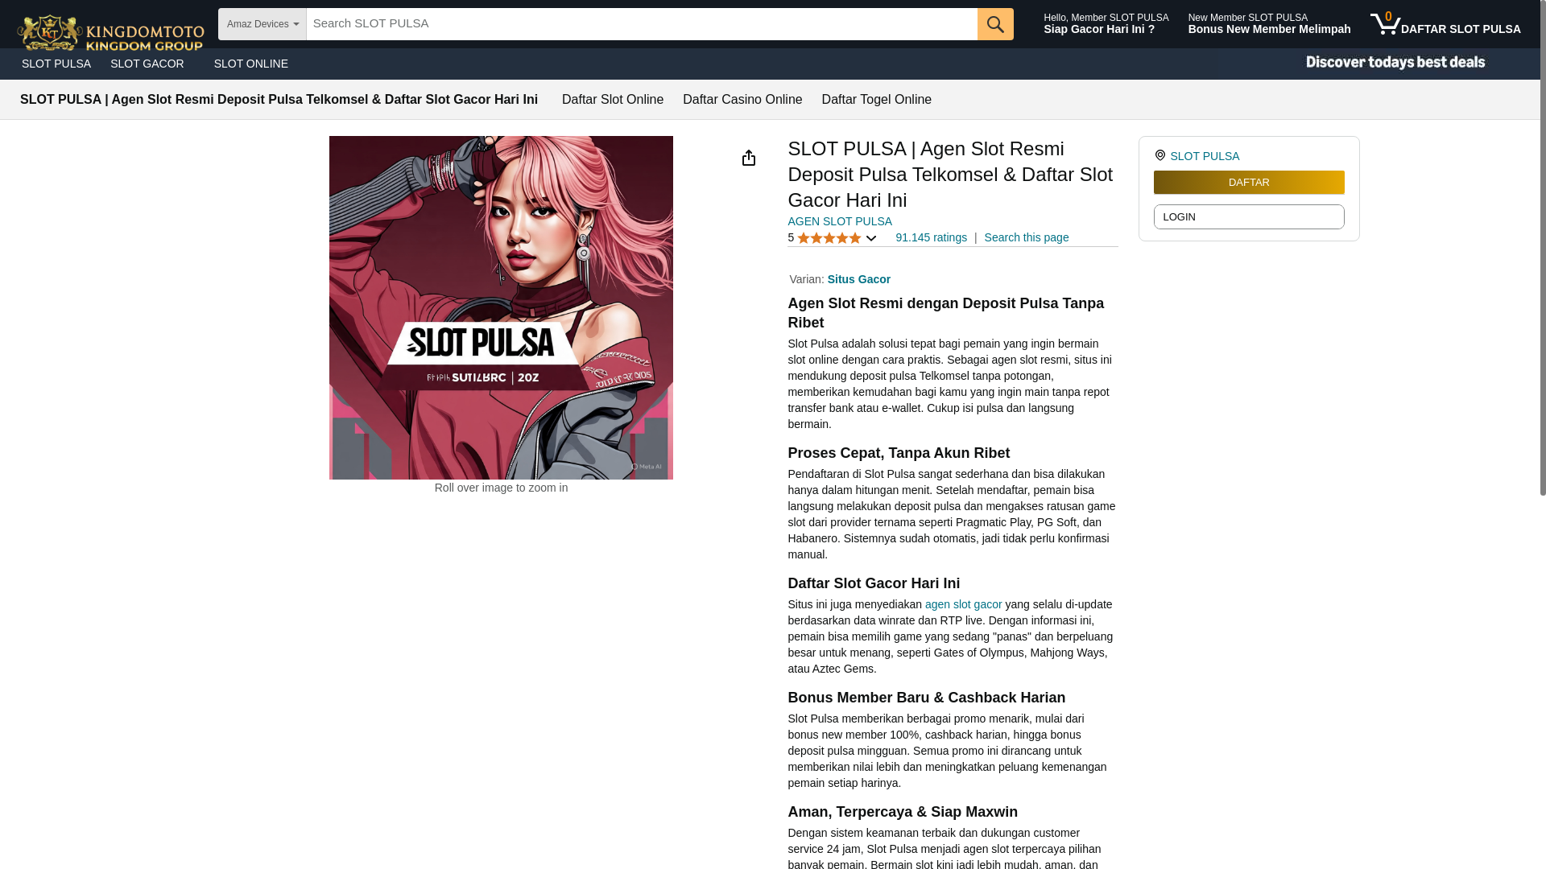Open the SLOT PULSA nav menu item
Screen dimensions: 1546x869
point(56,64)
